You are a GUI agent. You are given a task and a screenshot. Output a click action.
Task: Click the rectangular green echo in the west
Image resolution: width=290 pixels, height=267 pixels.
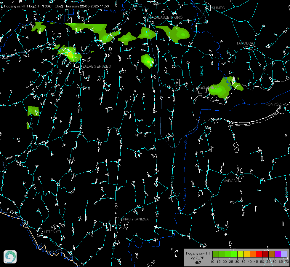[33, 111]
